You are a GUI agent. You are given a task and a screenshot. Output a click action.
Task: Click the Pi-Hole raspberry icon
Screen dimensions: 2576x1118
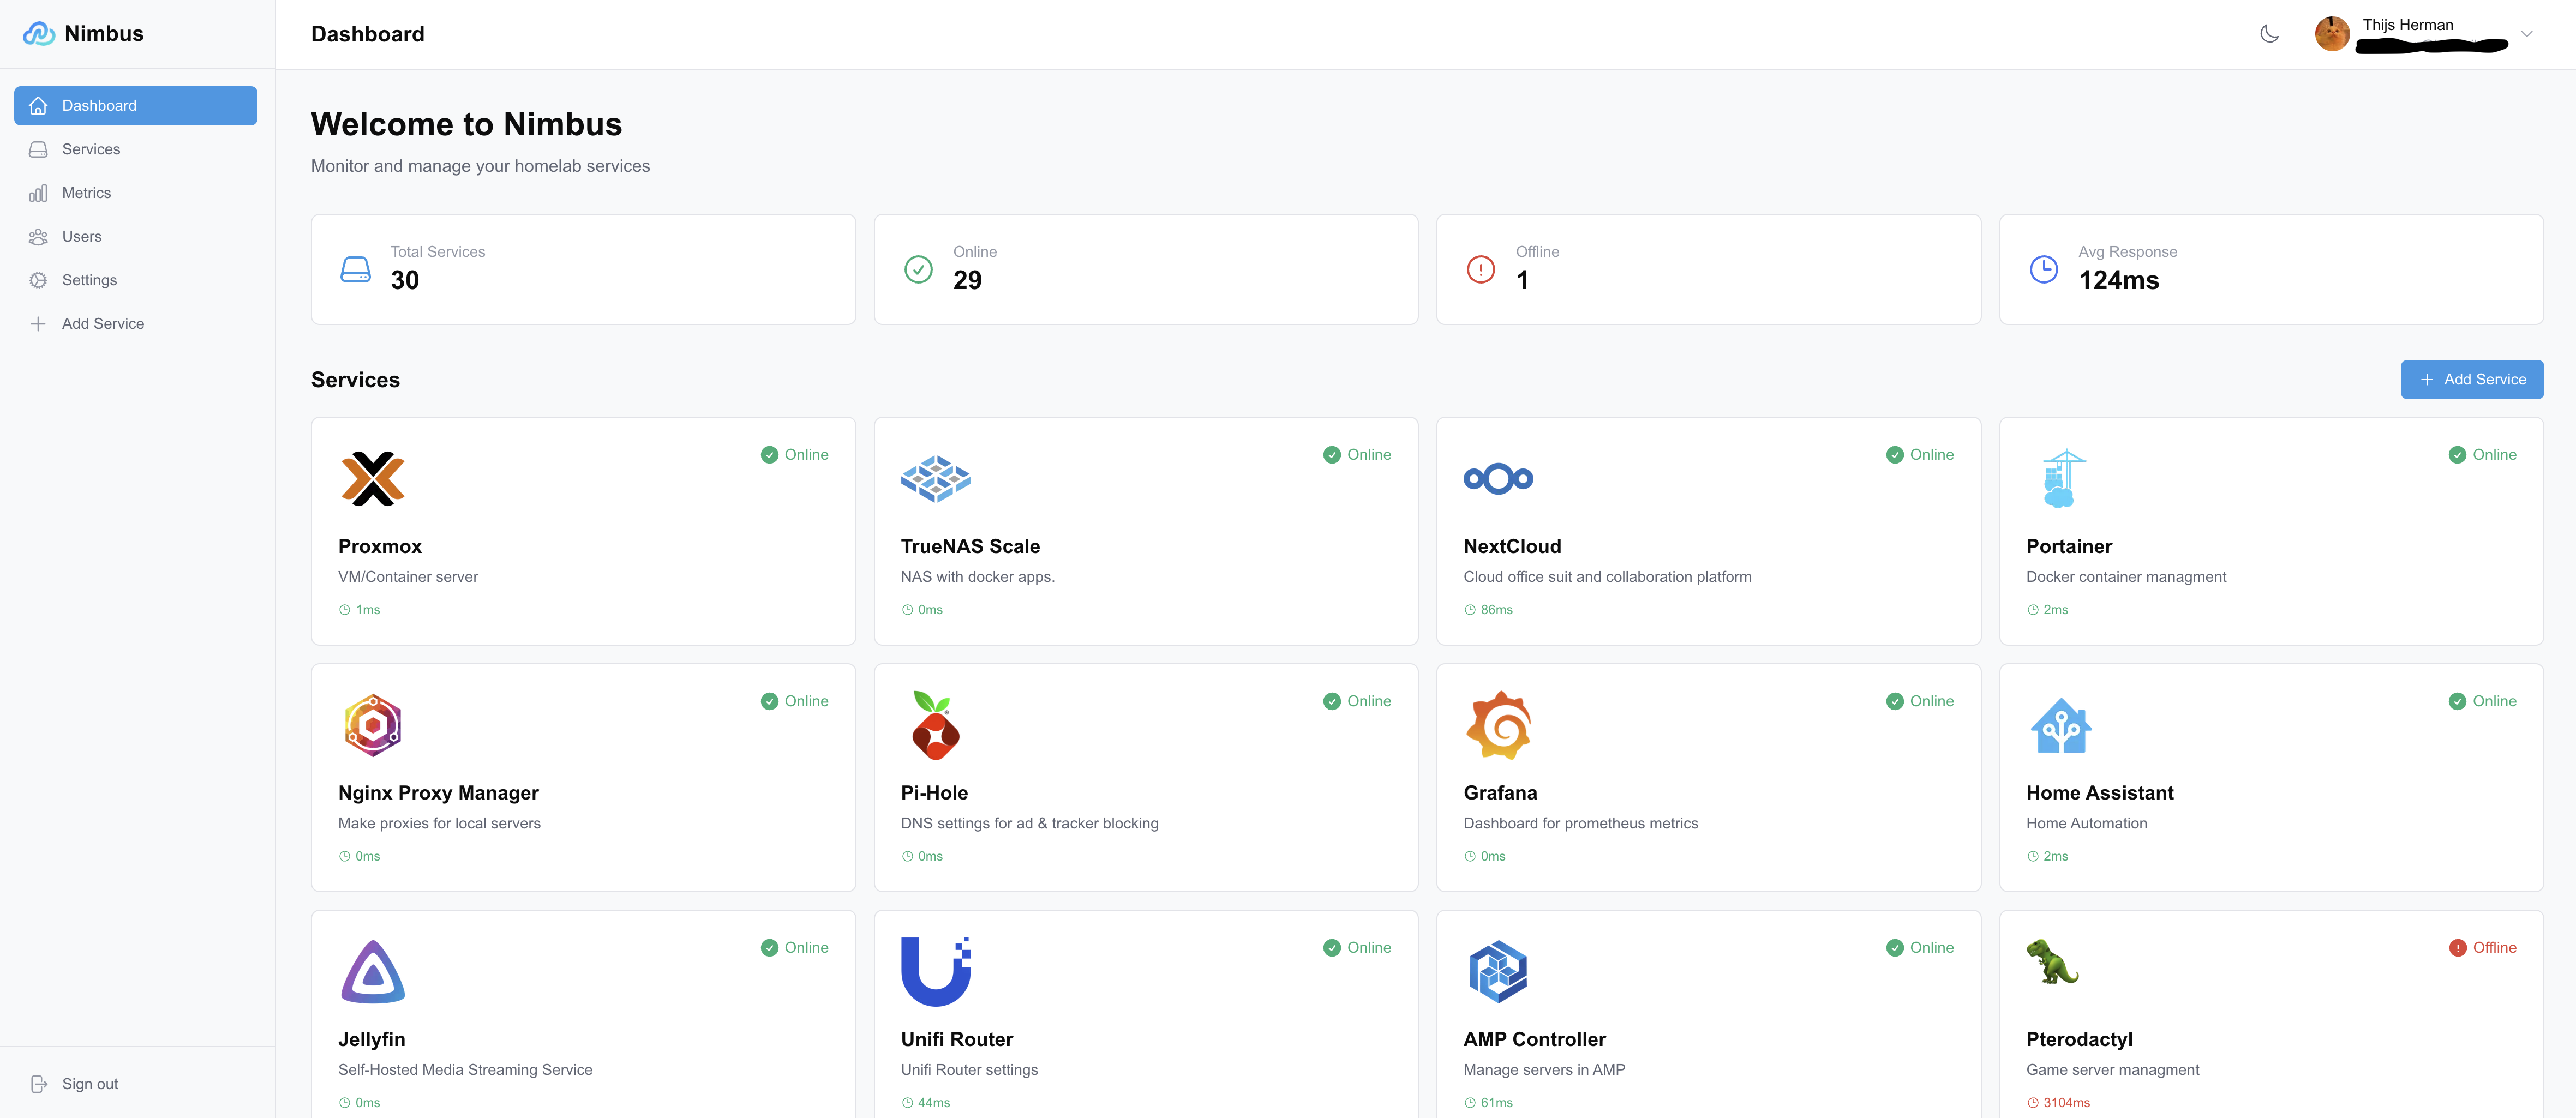[x=935, y=724]
